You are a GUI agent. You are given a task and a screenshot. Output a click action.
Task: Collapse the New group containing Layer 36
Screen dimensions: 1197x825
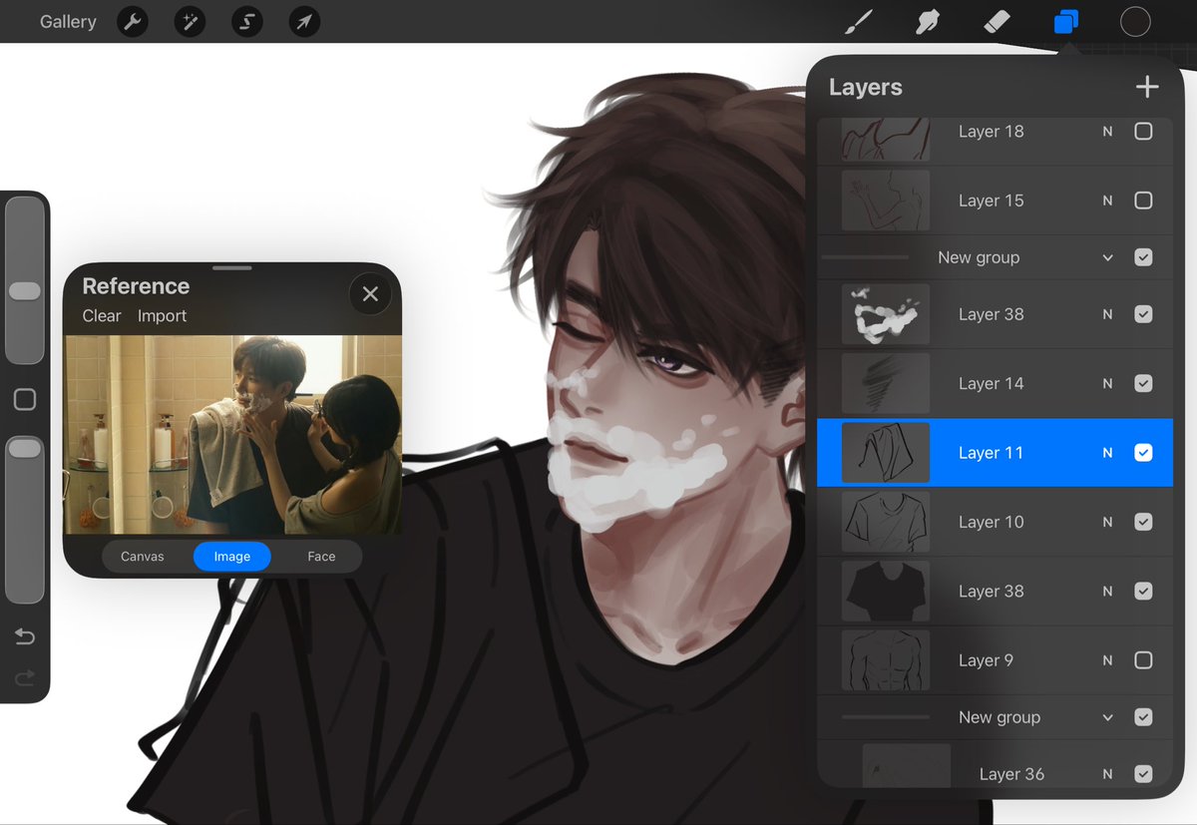pyautogui.click(x=1107, y=717)
